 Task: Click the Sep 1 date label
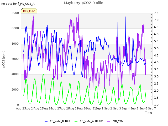(x=99, y=108)
